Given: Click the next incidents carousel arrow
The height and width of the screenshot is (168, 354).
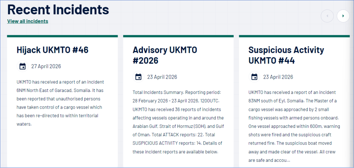Looking at the screenshot, I should click(343, 16).
